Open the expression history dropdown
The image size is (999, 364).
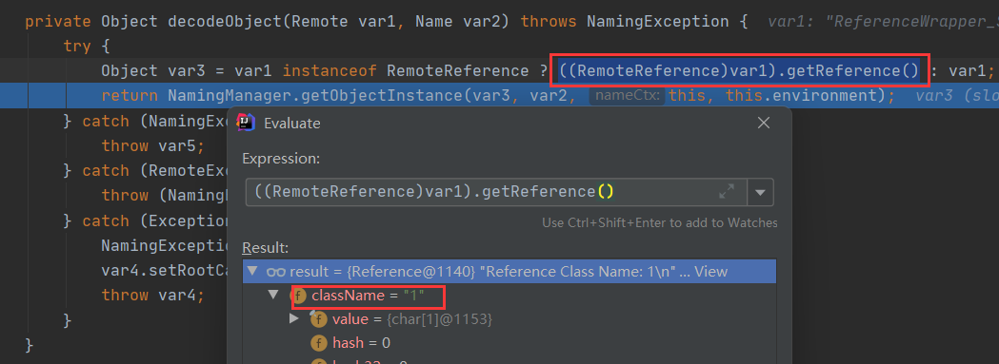point(760,192)
